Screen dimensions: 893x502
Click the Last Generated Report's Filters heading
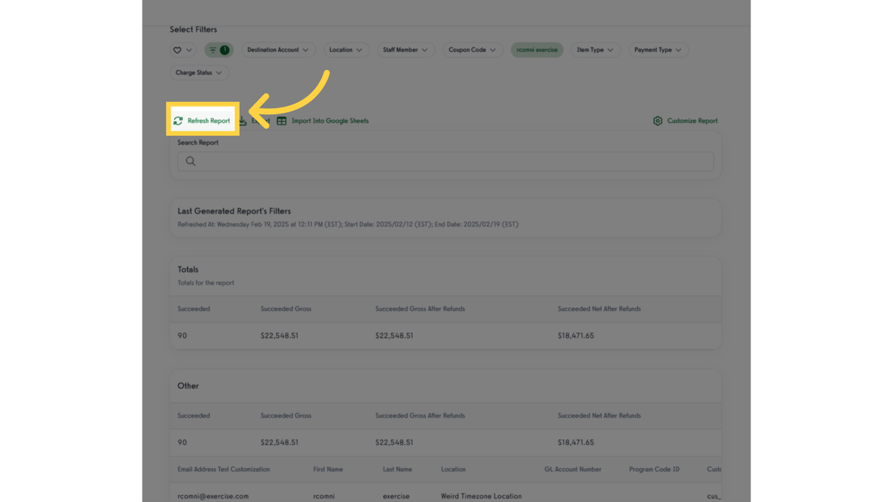[x=234, y=211]
